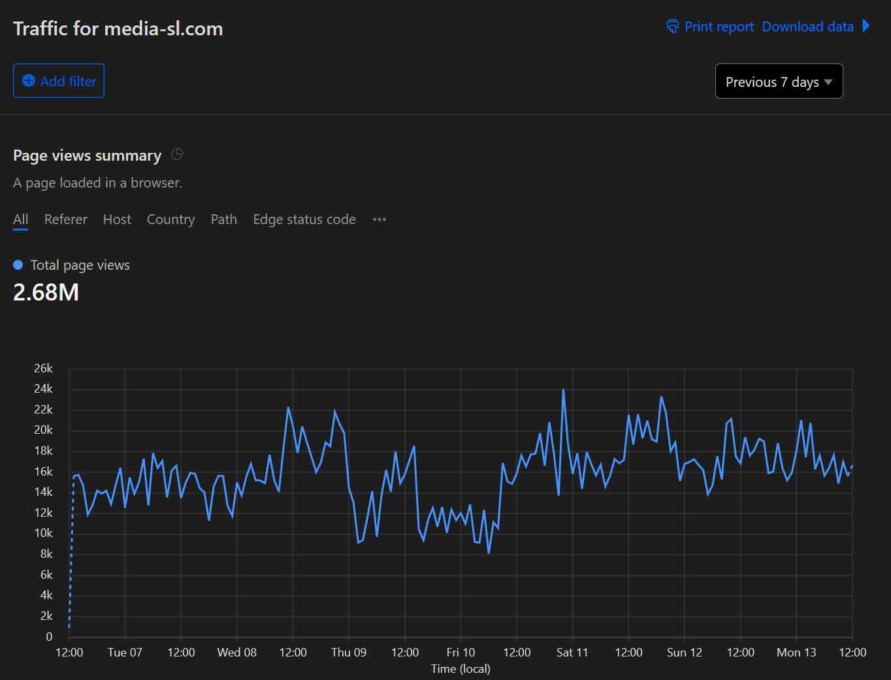Click the Wed 08 label on time axis
The width and height of the screenshot is (891, 680).
(x=236, y=652)
